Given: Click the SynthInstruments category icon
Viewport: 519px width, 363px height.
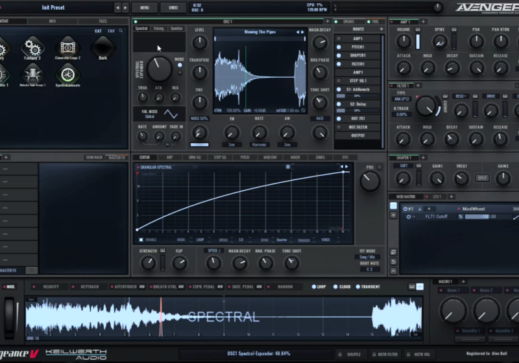Looking at the screenshot, I should point(67,74).
